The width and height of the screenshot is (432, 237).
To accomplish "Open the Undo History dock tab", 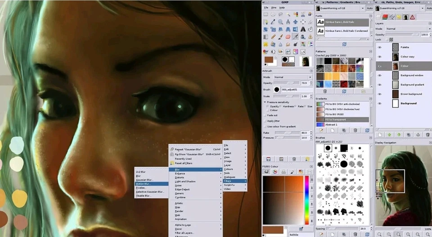I will click(399, 17).
